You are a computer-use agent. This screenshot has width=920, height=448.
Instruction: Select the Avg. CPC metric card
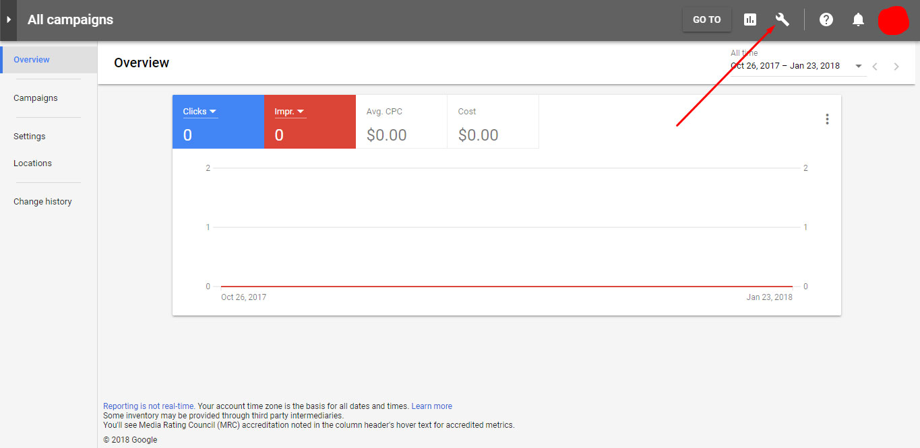tap(401, 122)
